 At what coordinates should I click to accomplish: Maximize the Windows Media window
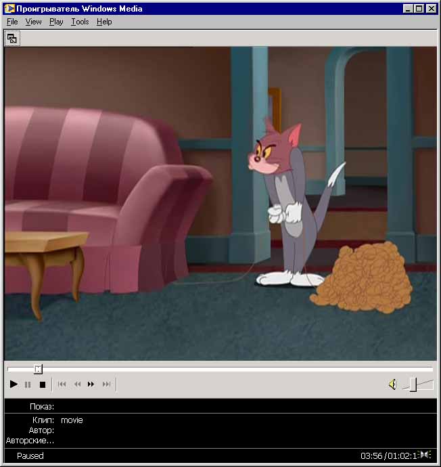pyautogui.click(x=419, y=9)
